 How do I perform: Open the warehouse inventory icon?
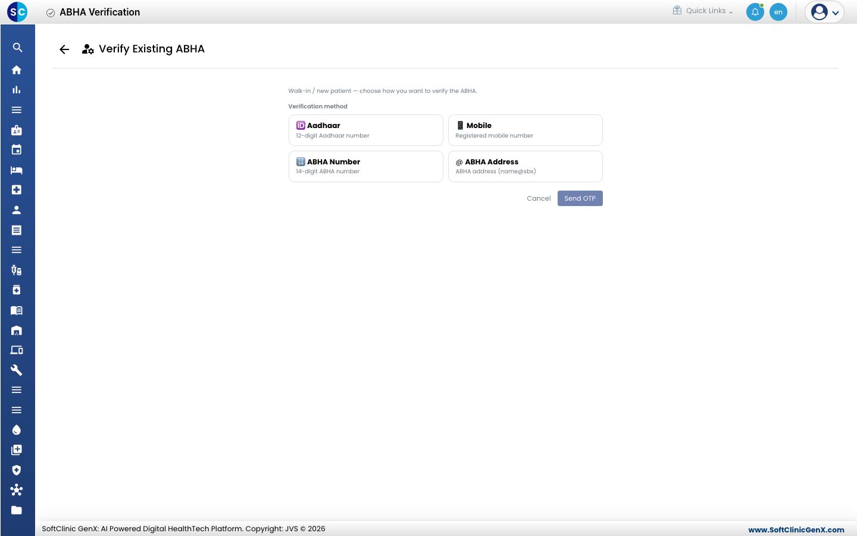17,330
